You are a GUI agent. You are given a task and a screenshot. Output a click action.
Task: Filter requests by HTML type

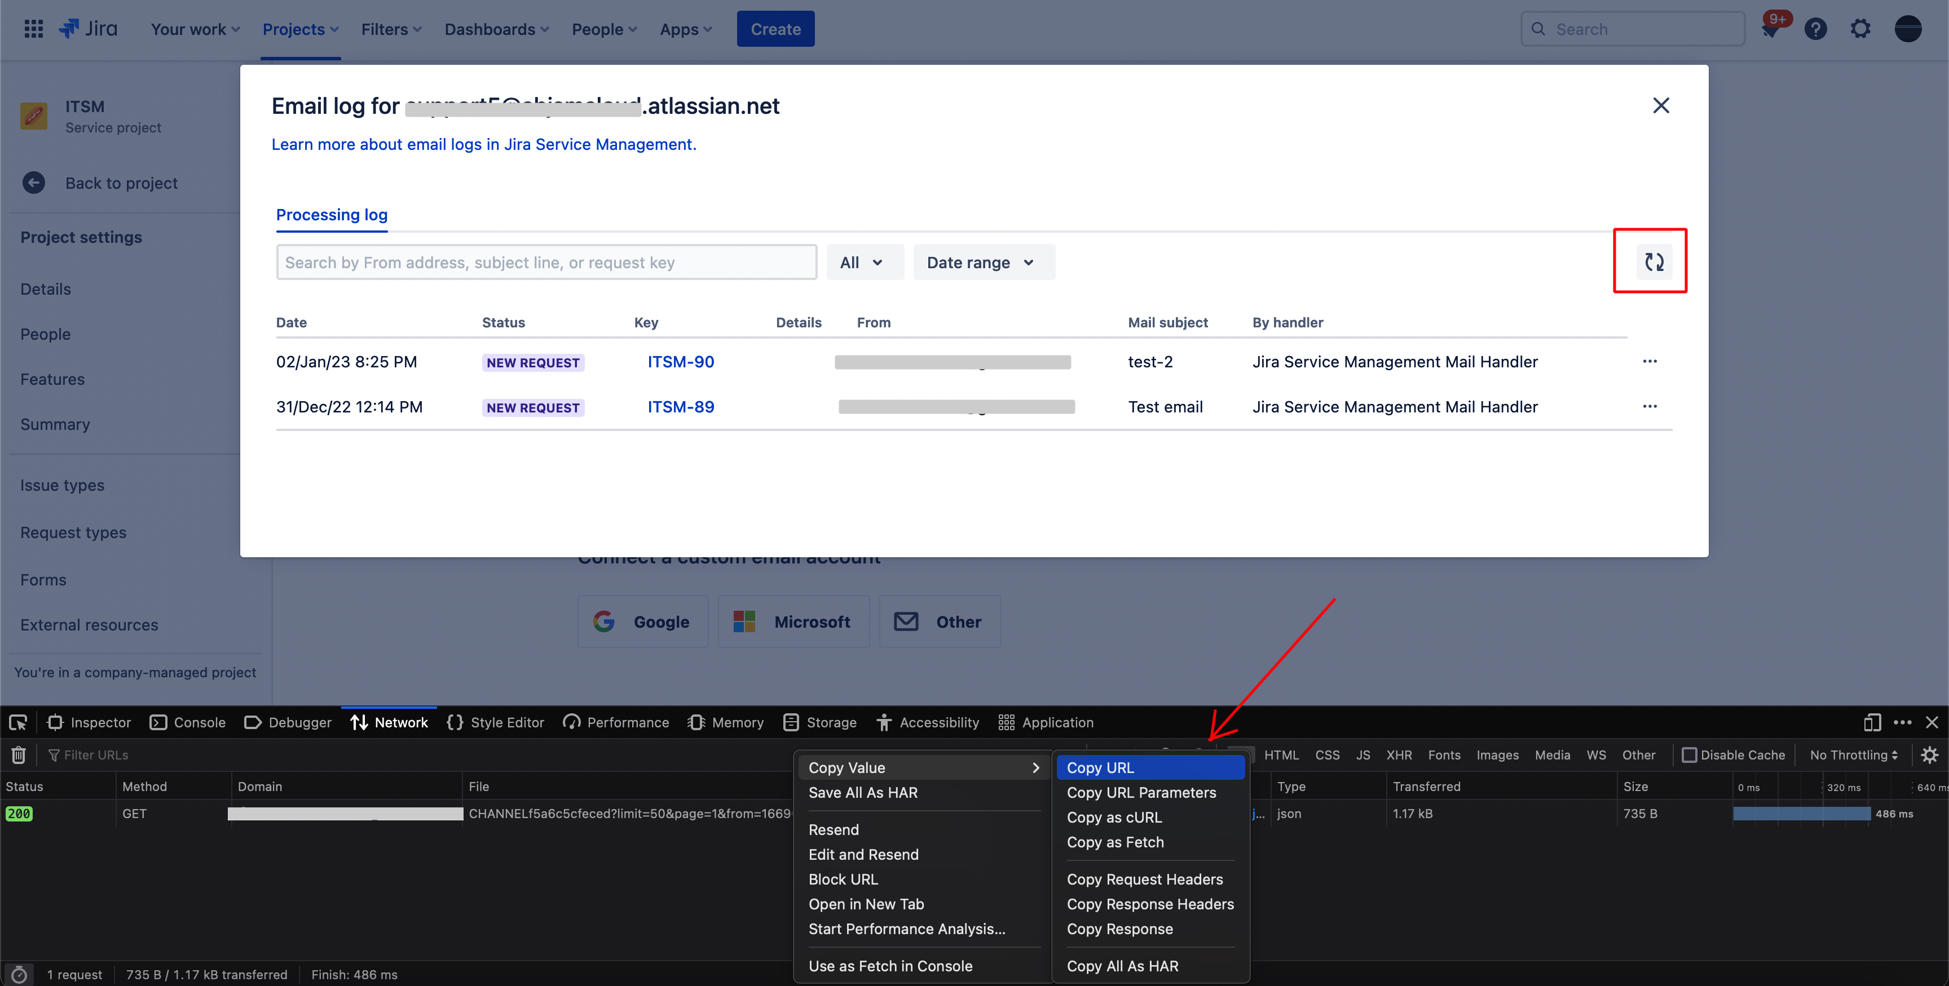tap(1281, 754)
